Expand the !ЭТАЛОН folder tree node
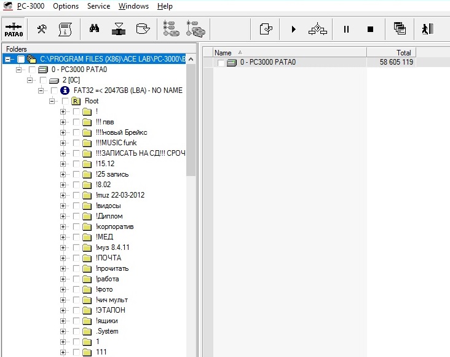 tap(63, 310)
